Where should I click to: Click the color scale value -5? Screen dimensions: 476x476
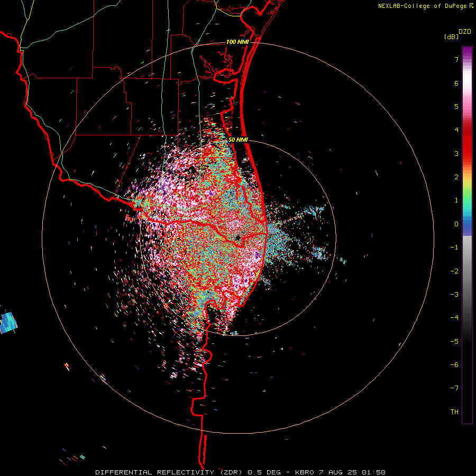[x=454, y=342]
